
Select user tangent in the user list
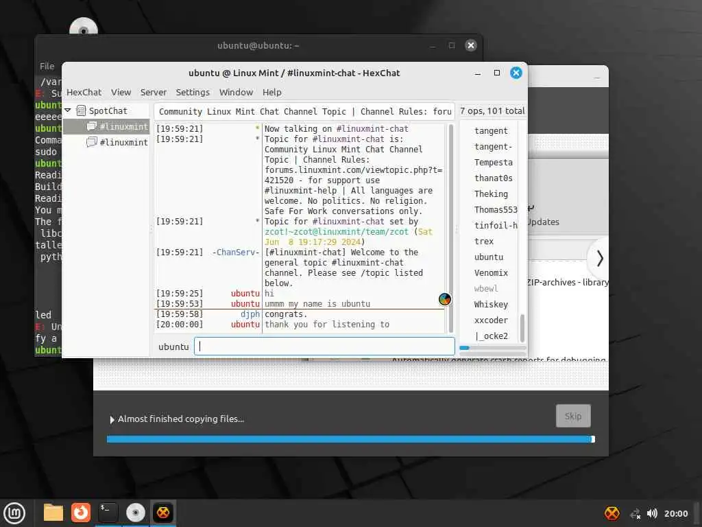489,131
